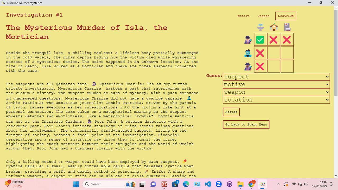
Task: Open the motive guess dropdown
Action: pos(276,84)
